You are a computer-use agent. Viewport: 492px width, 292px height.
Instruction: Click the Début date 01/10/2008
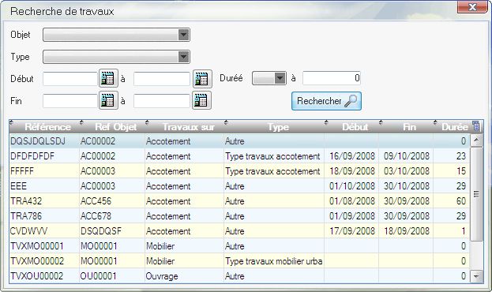pyautogui.click(x=352, y=186)
